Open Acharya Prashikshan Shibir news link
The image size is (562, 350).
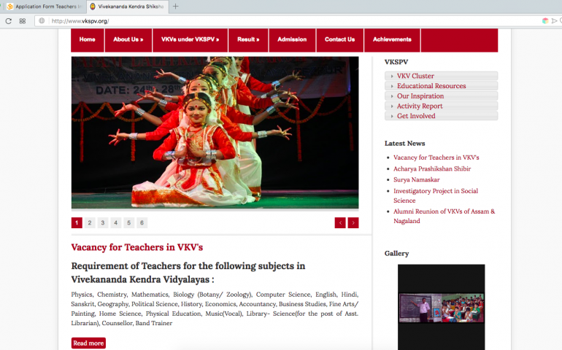(432, 168)
